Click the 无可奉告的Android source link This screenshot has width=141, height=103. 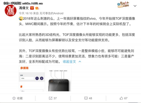(x=51, y=13)
